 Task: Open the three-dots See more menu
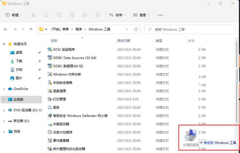point(160,15)
